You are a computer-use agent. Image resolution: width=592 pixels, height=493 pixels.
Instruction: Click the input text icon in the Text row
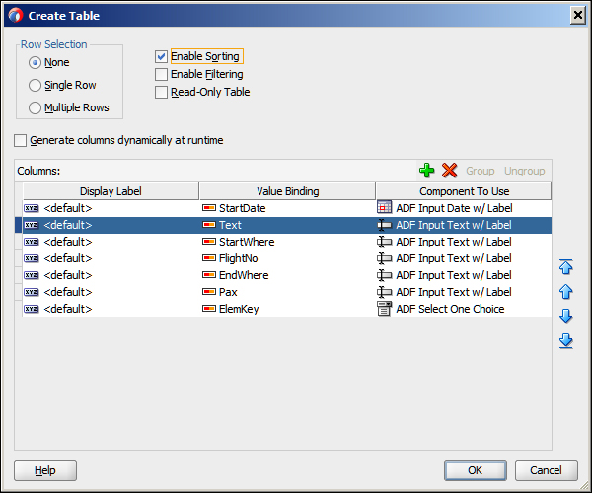[x=385, y=225]
